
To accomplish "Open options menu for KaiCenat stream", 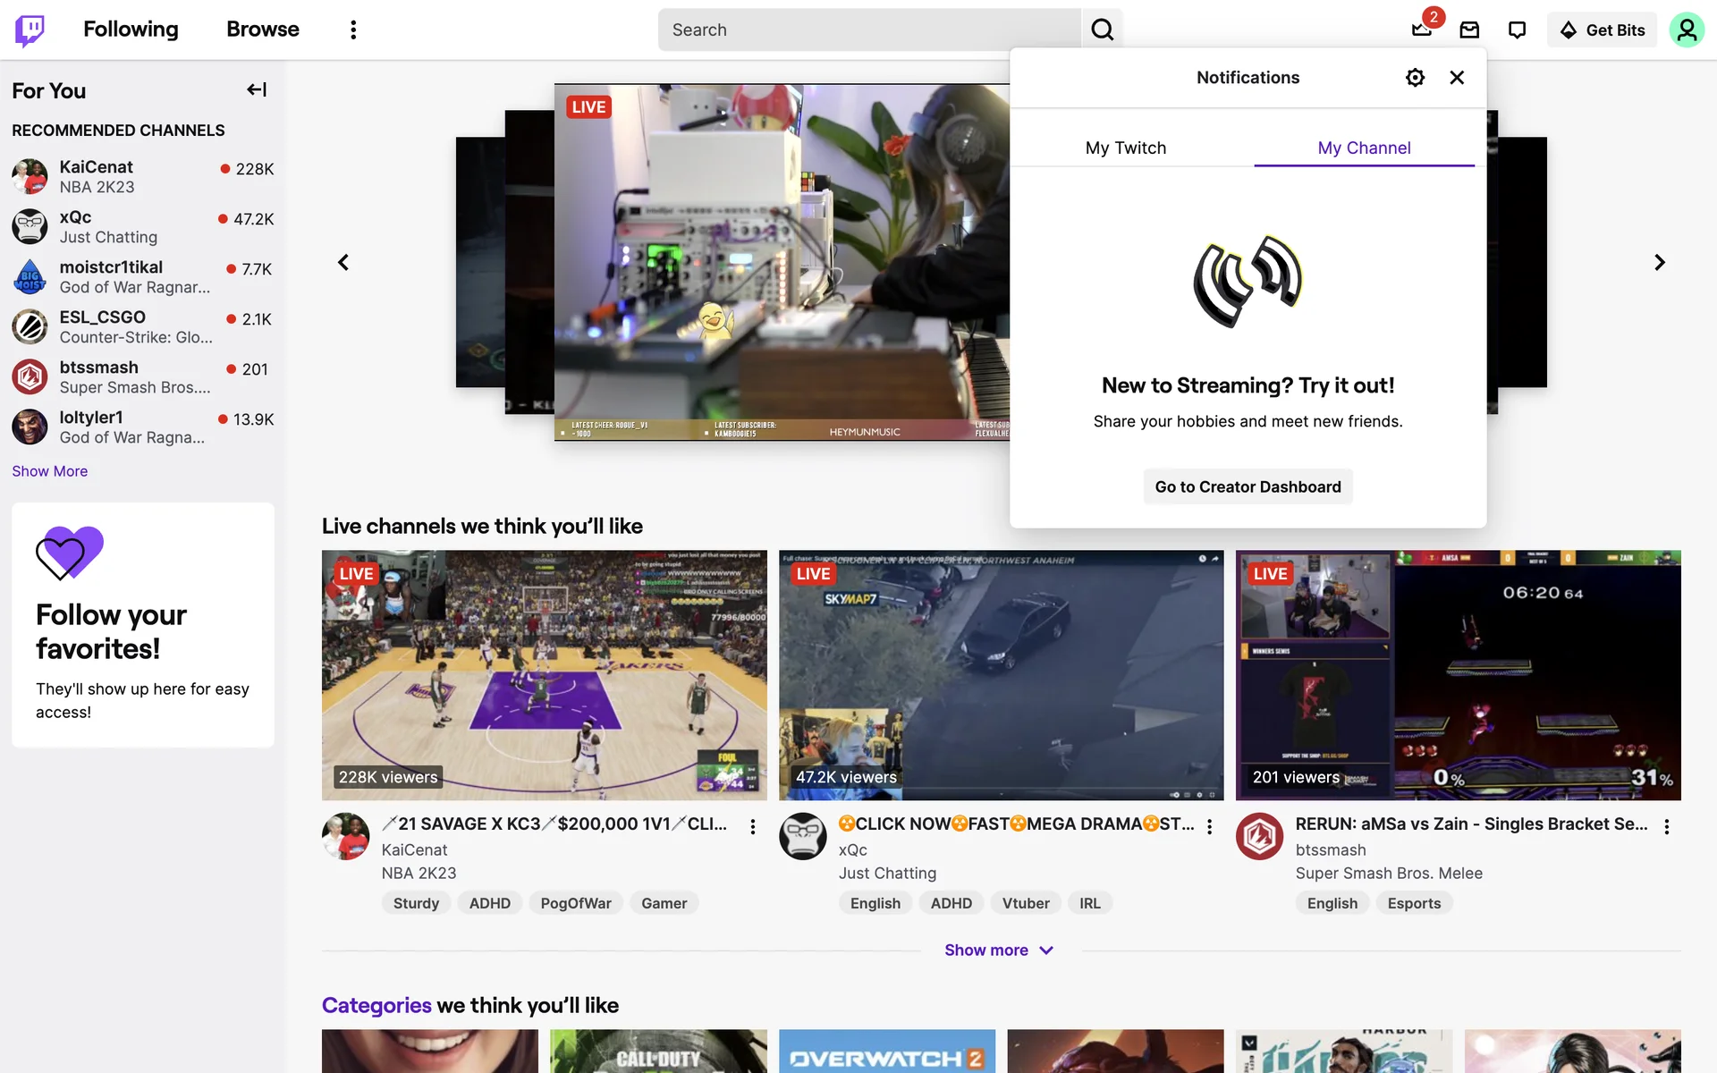I will pyautogui.click(x=753, y=826).
